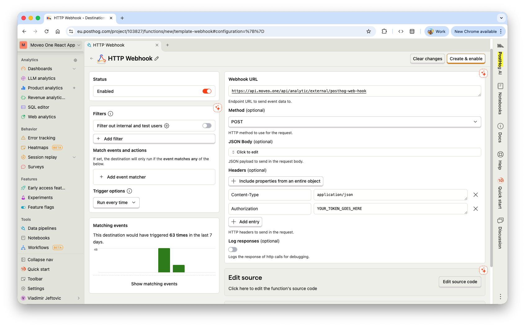Toggle the Enabled status switch

(x=207, y=91)
